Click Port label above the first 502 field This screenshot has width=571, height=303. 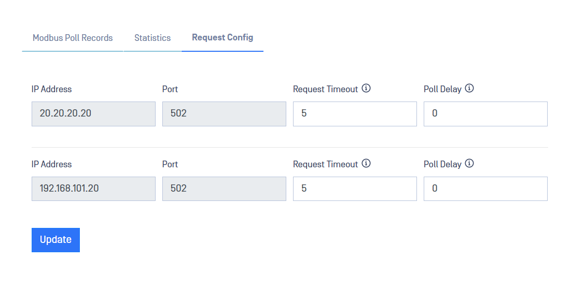pos(170,89)
